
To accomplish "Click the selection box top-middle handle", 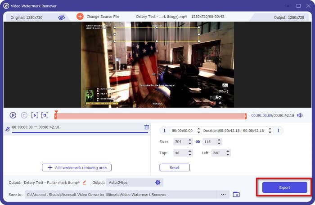I will tap(157, 27).
